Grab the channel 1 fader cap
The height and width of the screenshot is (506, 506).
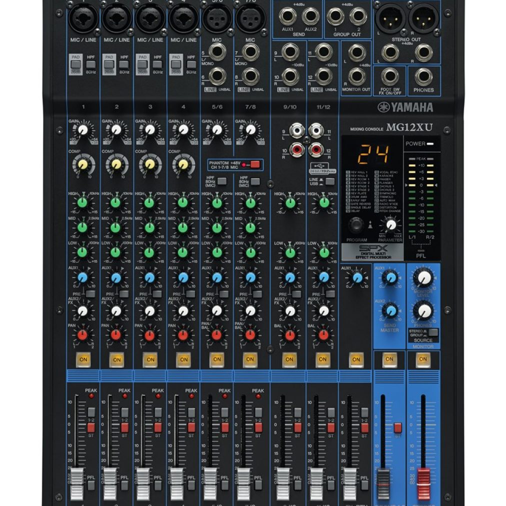77,484
